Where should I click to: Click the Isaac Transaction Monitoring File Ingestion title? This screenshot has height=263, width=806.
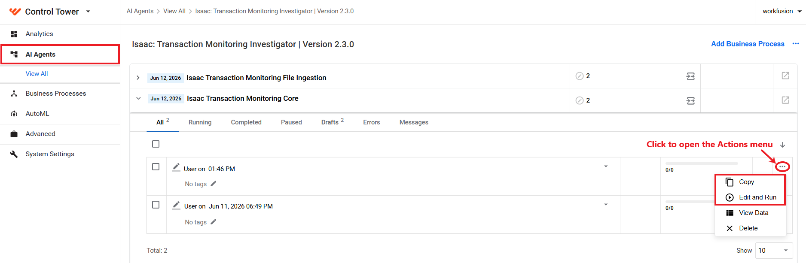256,78
